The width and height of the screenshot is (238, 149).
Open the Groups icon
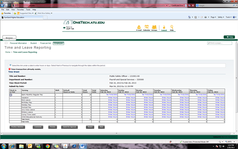pos(154,27)
